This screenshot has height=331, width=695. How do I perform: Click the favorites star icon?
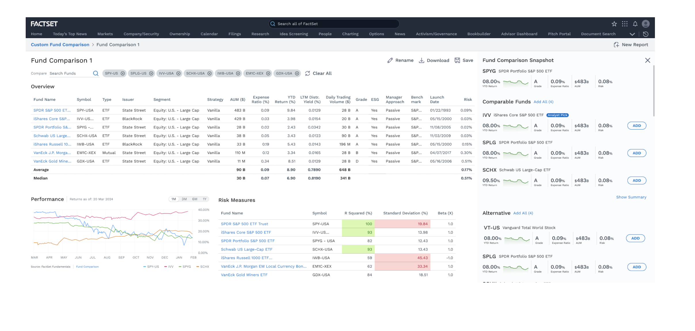614,24
